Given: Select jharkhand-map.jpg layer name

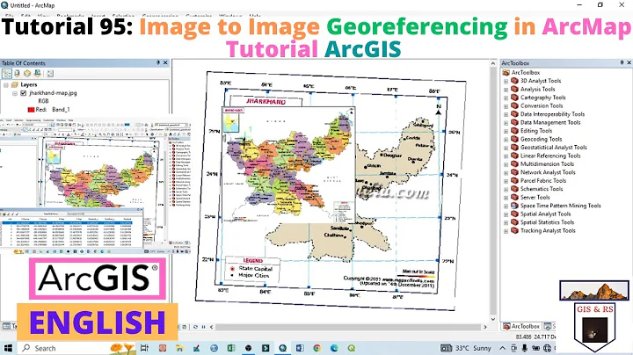Looking at the screenshot, I should pos(53,93).
